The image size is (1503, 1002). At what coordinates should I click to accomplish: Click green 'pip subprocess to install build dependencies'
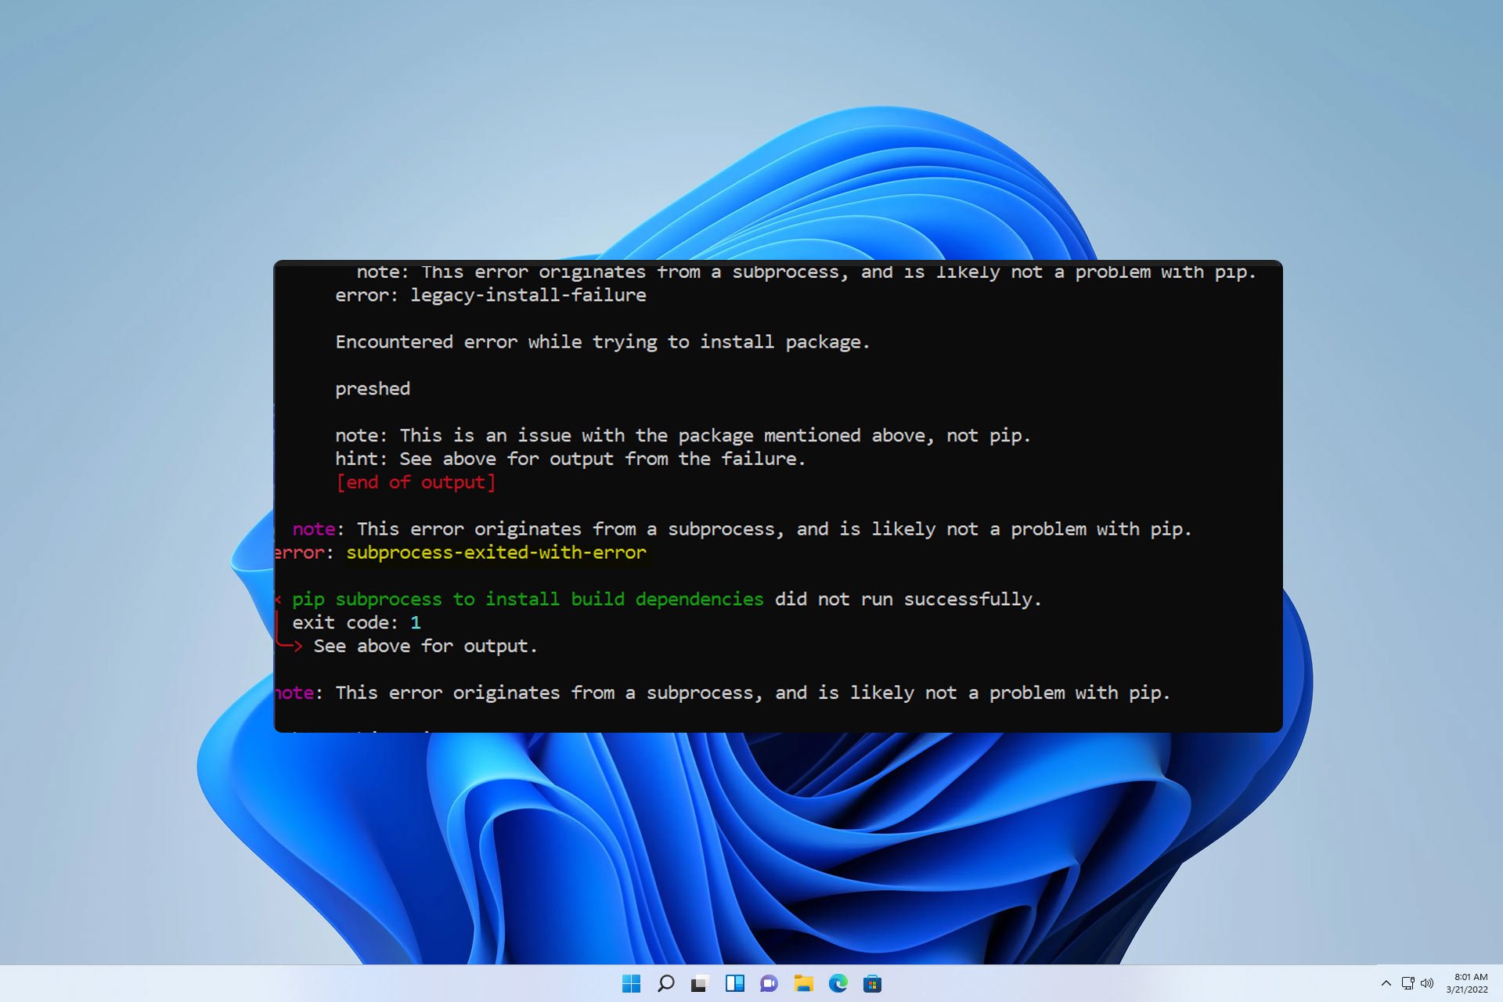tap(528, 600)
